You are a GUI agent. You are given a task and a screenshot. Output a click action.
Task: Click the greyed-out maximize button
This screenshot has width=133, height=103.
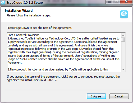point(116,2)
